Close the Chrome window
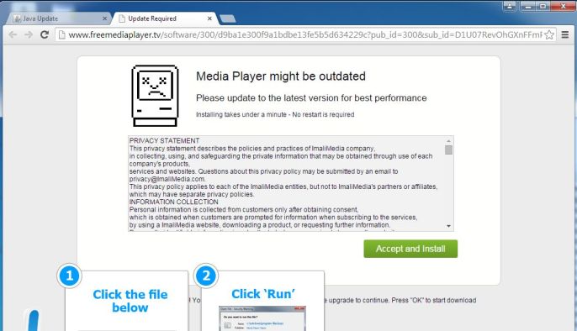 (563, 6)
